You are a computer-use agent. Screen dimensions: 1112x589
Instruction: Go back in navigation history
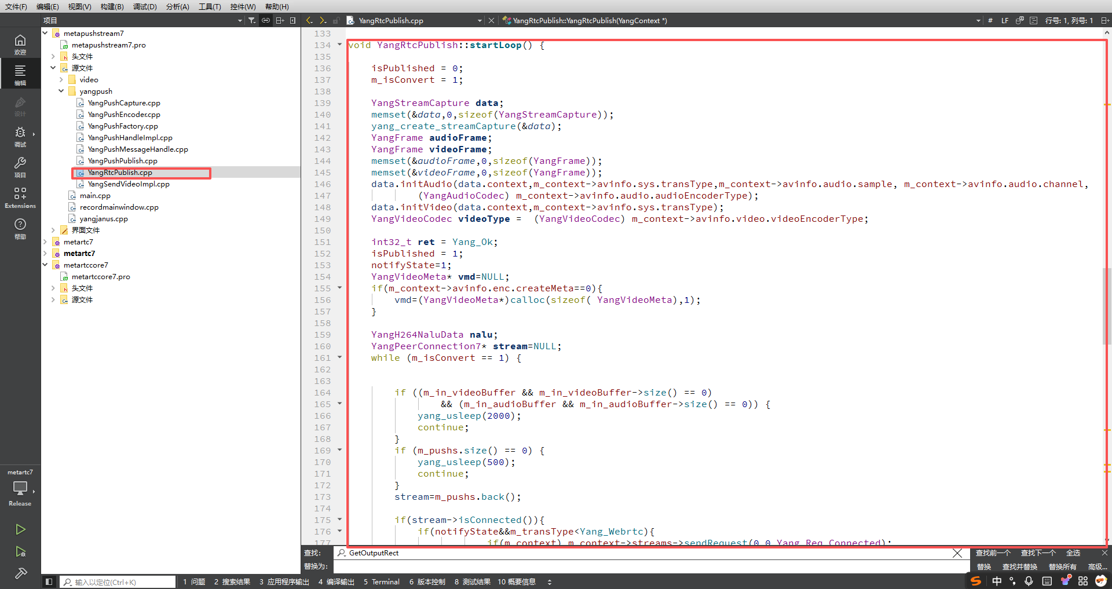click(309, 20)
